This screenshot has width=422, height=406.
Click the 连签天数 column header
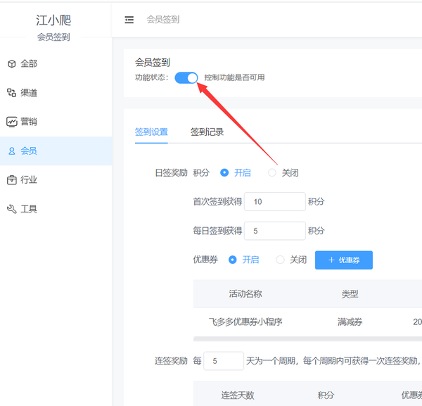[x=238, y=395]
